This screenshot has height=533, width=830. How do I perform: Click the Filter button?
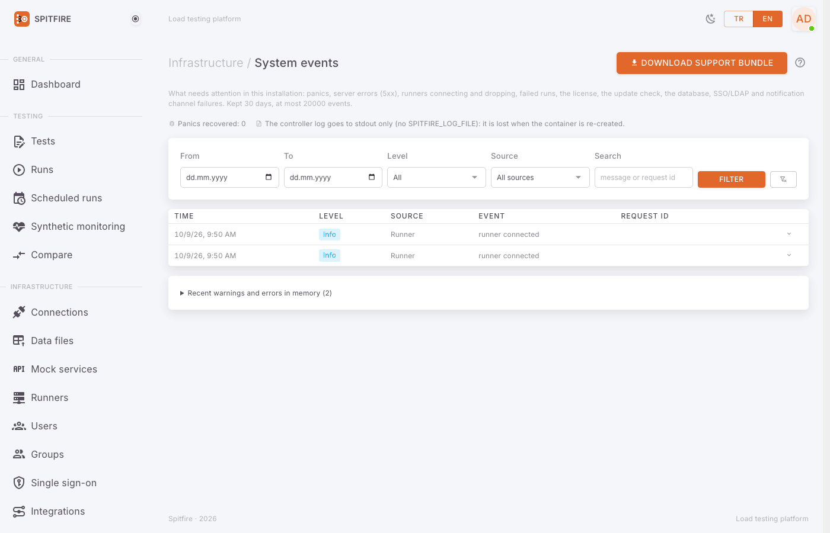coord(732,179)
